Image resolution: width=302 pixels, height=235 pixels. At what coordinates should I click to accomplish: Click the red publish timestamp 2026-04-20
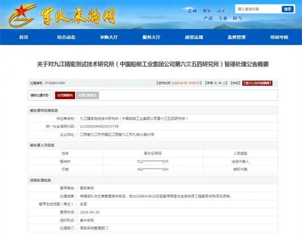(186, 83)
